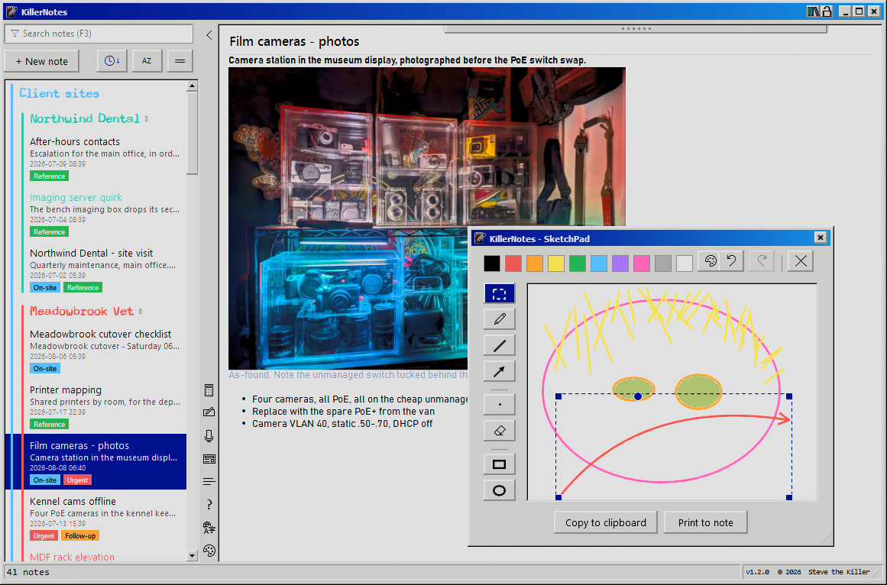Collapse the notes sidebar with the chevron

209,35
